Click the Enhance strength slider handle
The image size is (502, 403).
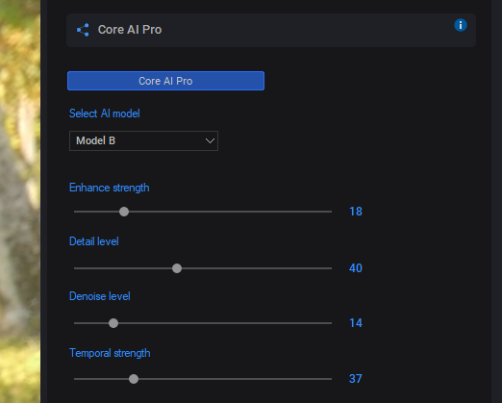point(124,212)
